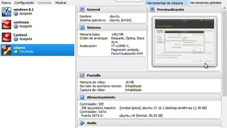Viewport: 227px width, 128px height.
Task: Open the Pantalla settings header link
Action: pyautogui.click(x=94, y=75)
